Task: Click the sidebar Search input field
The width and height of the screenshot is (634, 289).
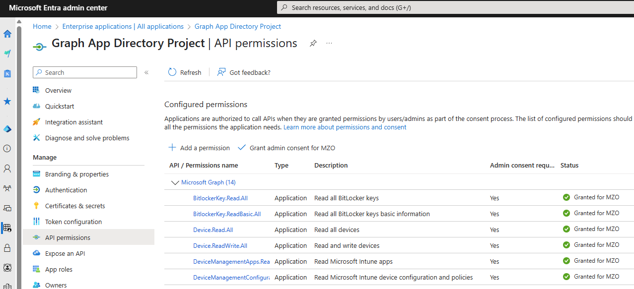Action: (x=84, y=72)
